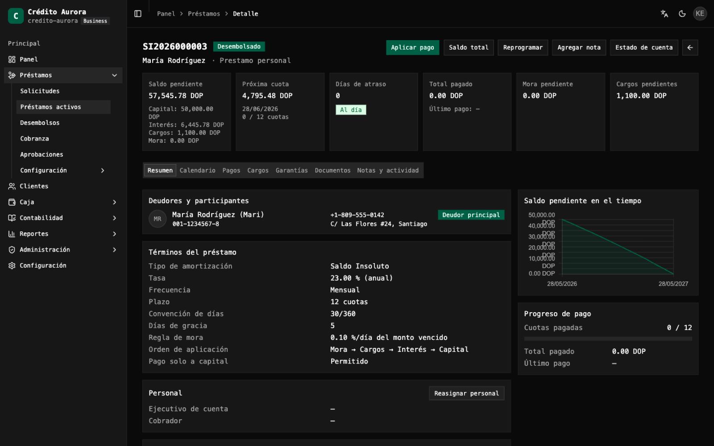
Task: Click the Contabilidad book icon
Action: coord(12,218)
